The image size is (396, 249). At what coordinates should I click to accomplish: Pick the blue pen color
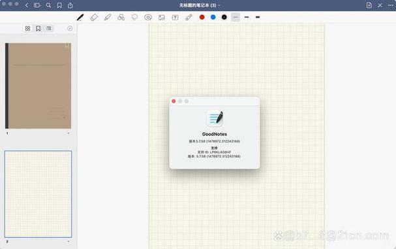(x=213, y=17)
